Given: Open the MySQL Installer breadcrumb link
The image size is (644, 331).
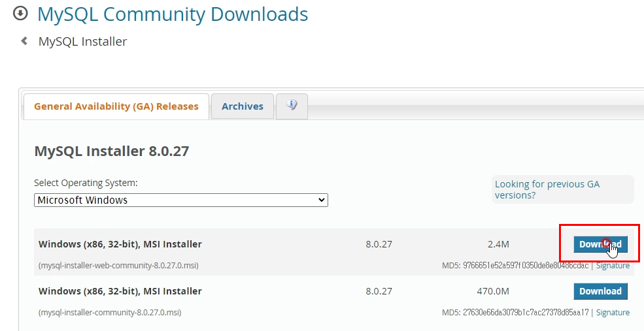Looking at the screenshot, I should click(82, 41).
